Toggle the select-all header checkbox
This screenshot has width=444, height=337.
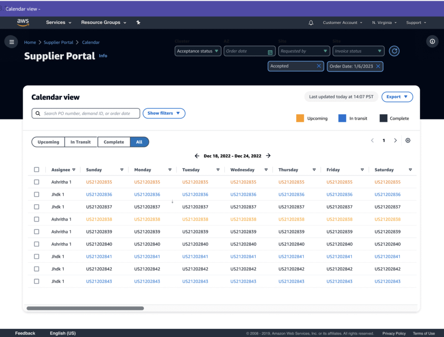pos(36,170)
